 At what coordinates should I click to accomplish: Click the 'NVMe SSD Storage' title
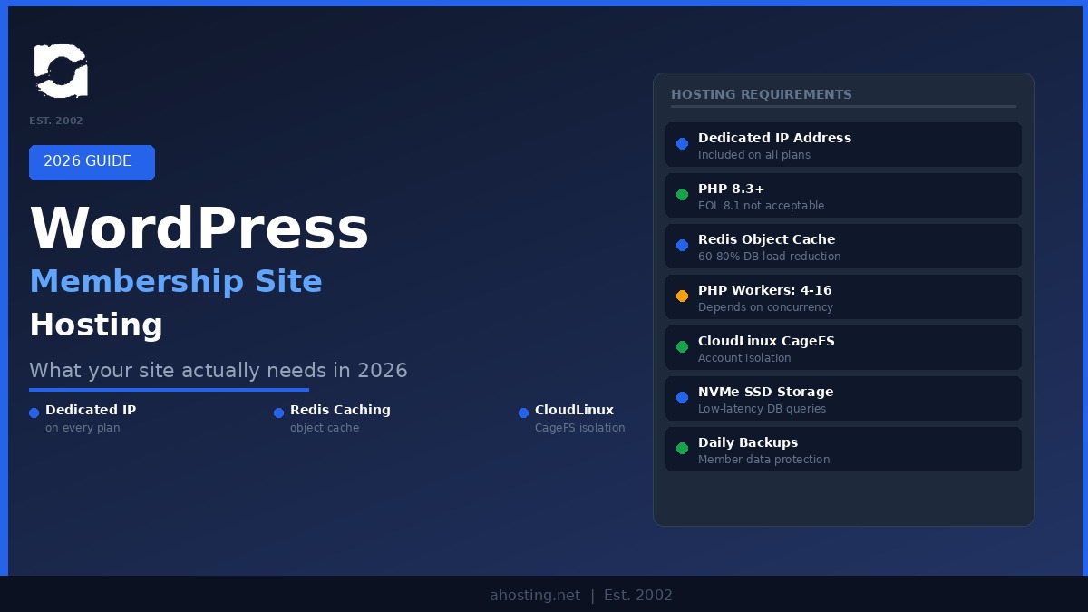(765, 392)
